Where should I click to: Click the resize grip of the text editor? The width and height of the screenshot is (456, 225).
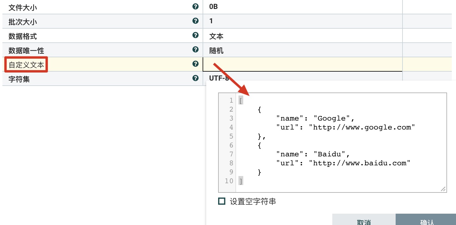click(x=443, y=189)
